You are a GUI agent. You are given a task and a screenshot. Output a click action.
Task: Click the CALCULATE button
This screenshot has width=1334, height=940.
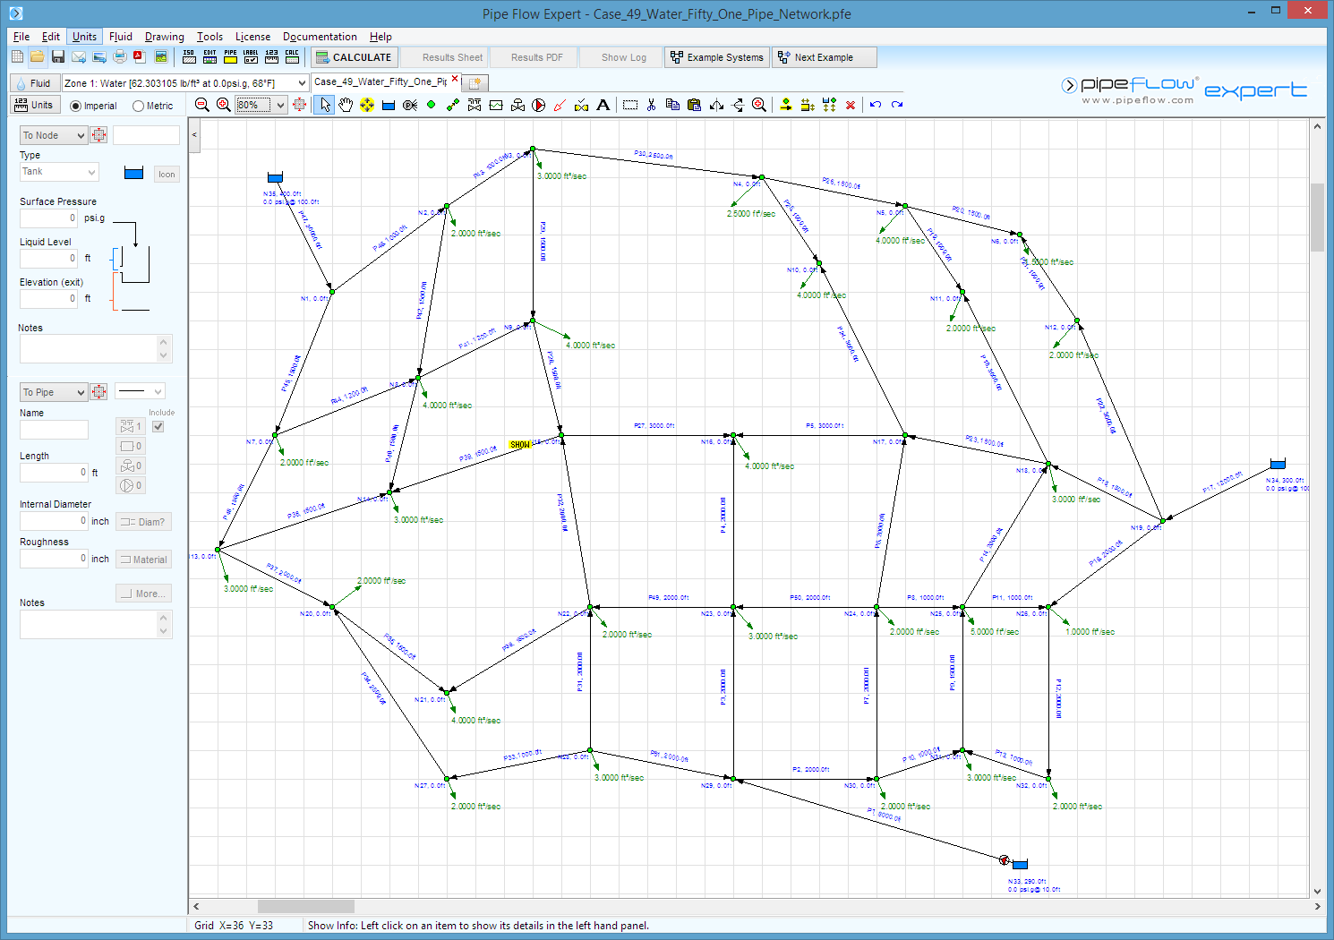click(354, 57)
